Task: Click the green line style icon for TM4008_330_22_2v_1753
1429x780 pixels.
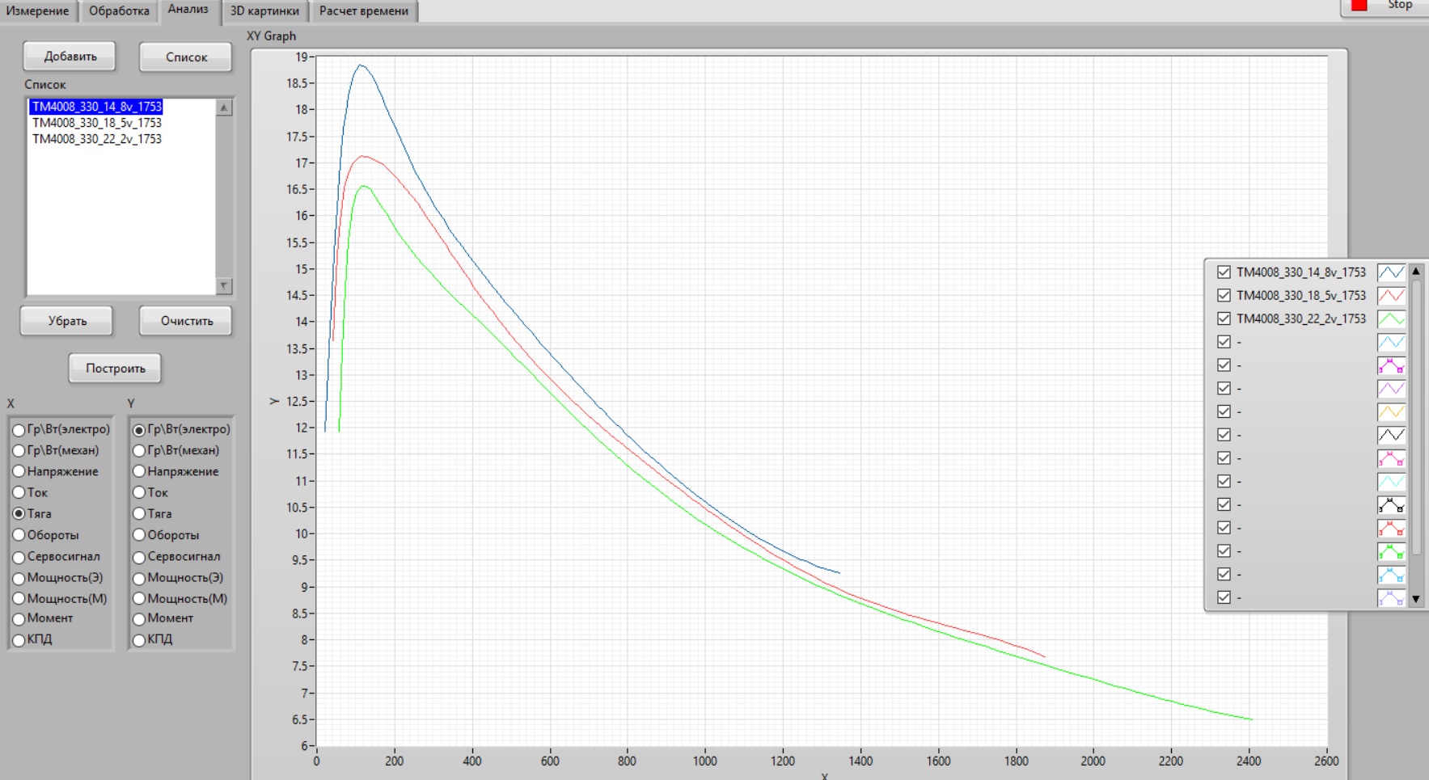Action: 1390,319
